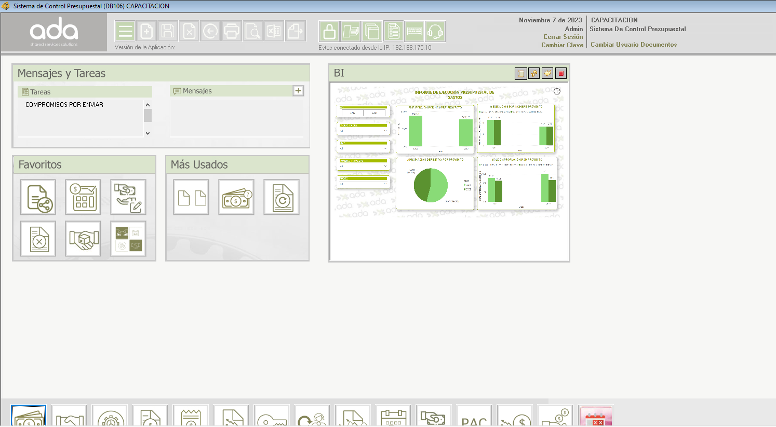Click the on-screen keyboard toolbar icon
This screenshot has width=776, height=427.
(x=414, y=32)
